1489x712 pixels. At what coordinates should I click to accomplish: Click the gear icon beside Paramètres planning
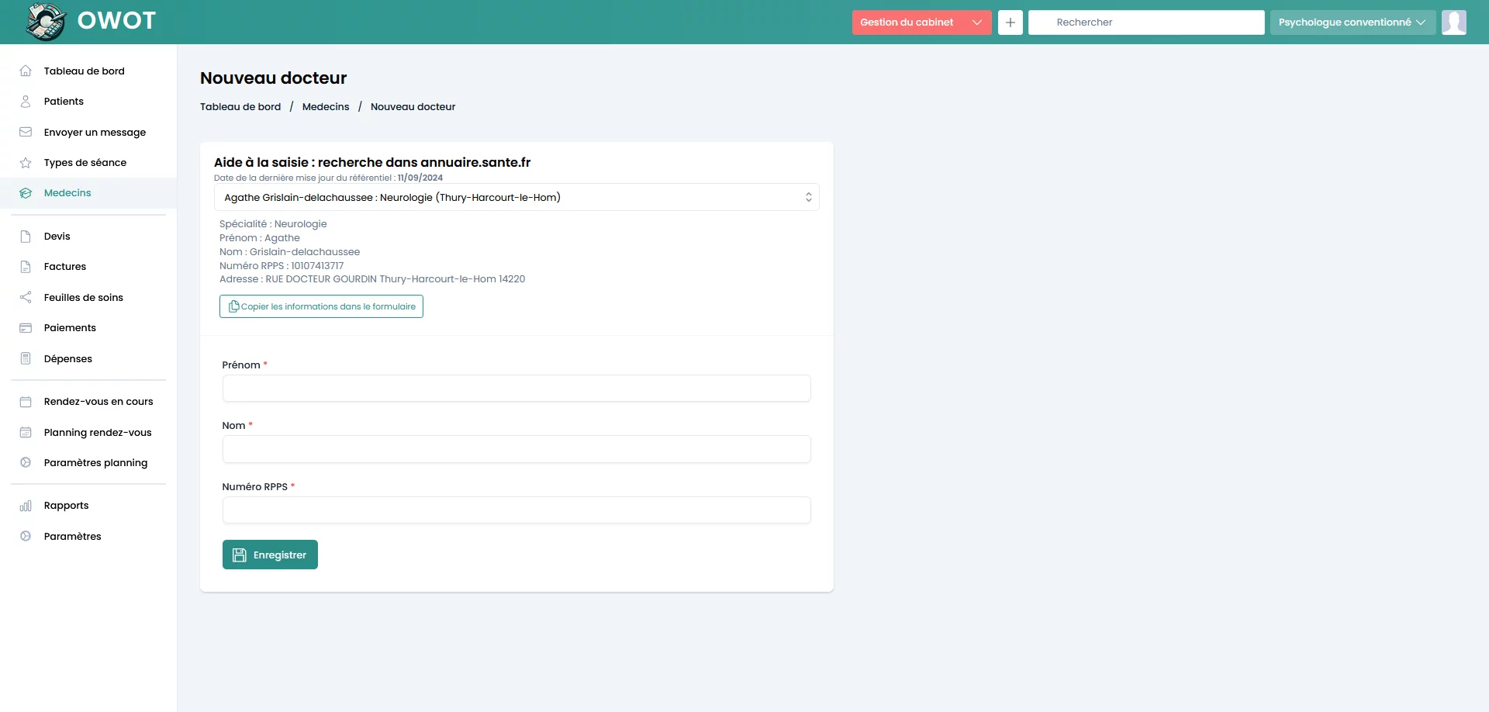(x=26, y=462)
